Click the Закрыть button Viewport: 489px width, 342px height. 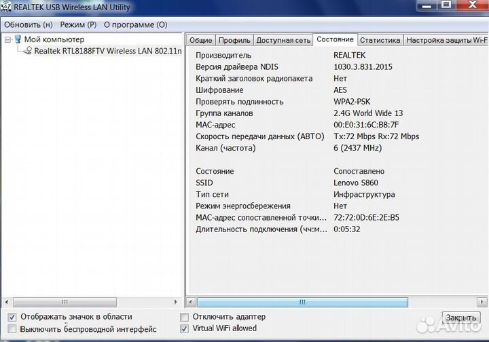461,318
